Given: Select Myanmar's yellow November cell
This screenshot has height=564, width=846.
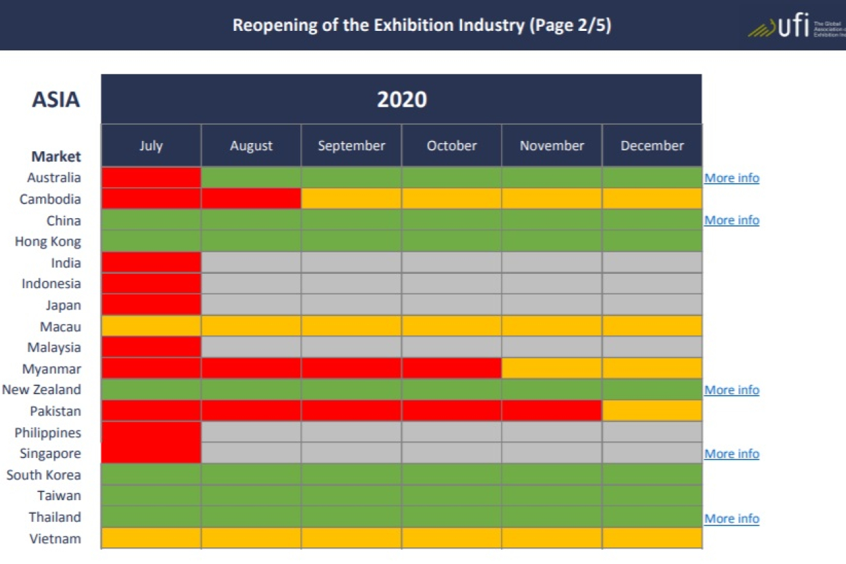Looking at the screenshot, I should (552, 369).
